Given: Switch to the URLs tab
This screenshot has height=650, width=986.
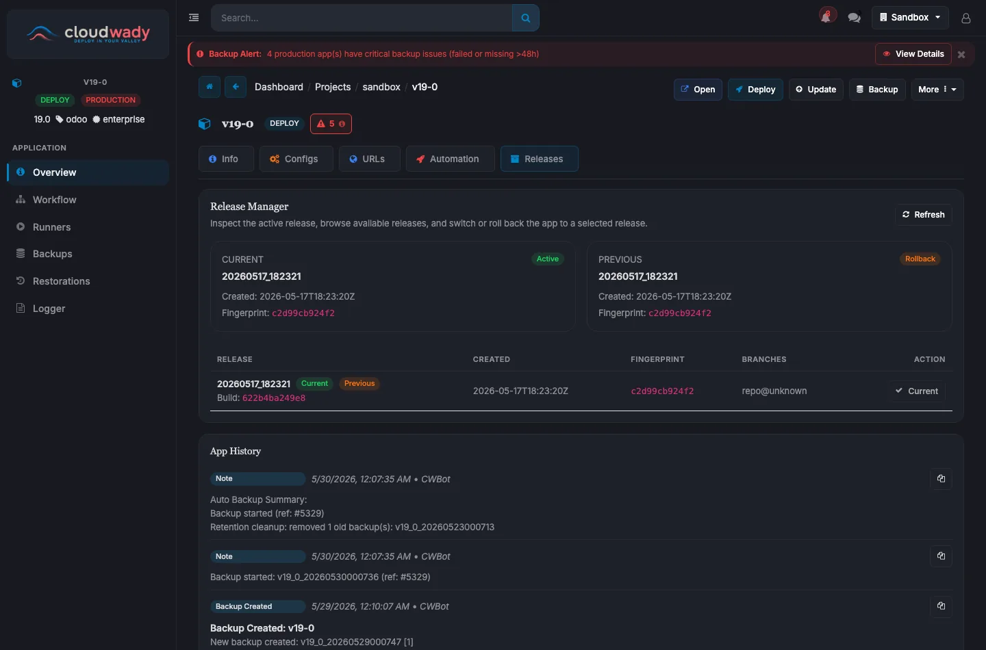Looking at the screenshot, I should click(369, 159).
